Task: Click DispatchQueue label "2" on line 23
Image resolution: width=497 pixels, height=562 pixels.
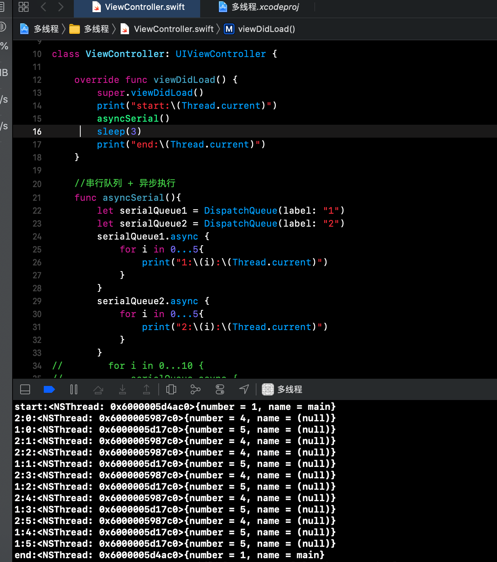Action: [274, 224]
